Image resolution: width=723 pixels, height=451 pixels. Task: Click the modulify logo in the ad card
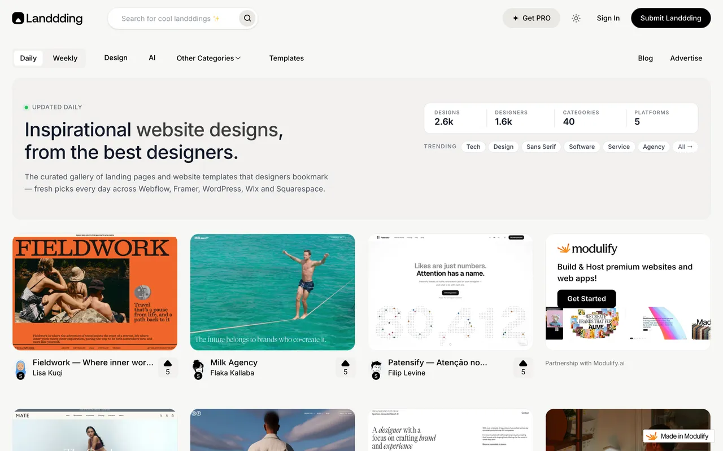[x=587, y=249]
